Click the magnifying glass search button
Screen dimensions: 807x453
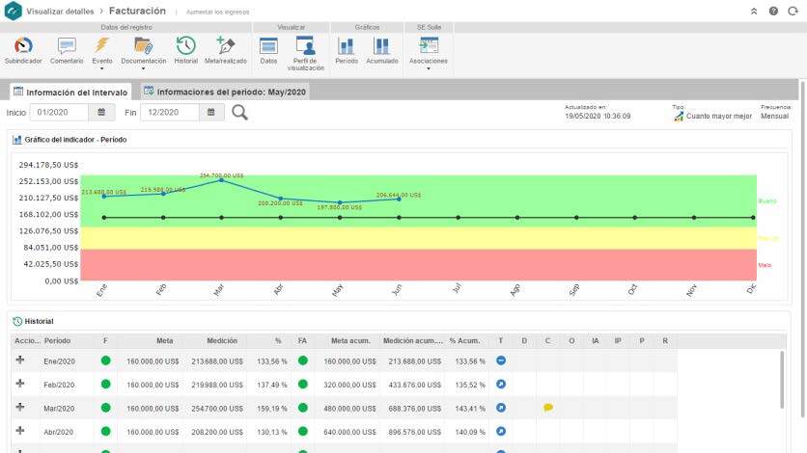[239, 113]
